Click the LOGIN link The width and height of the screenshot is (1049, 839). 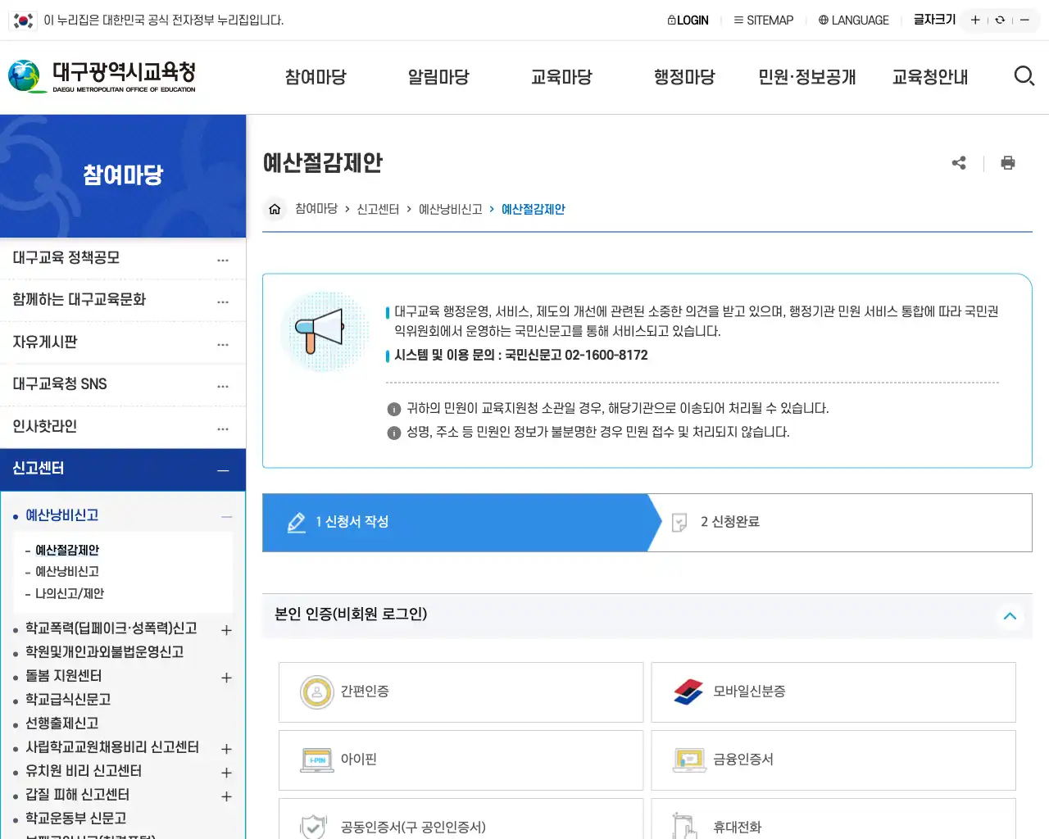point(688,20)
